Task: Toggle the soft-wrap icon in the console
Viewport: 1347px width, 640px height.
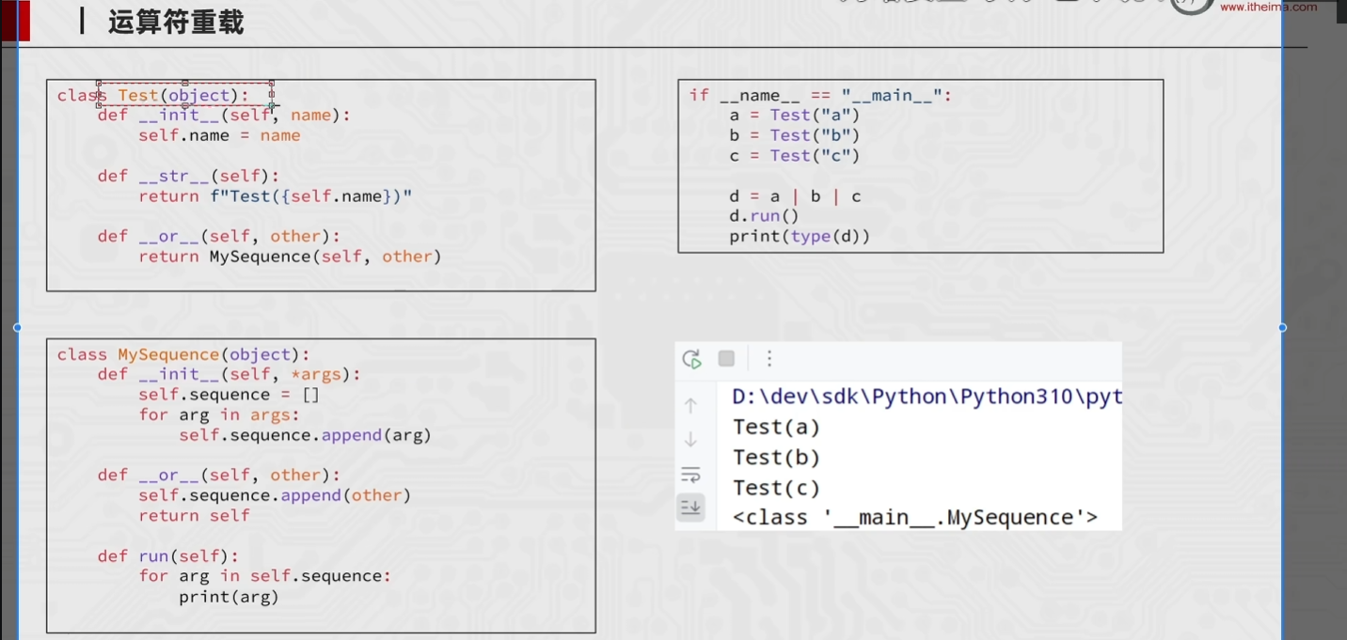Action: (x=690, y=474)
